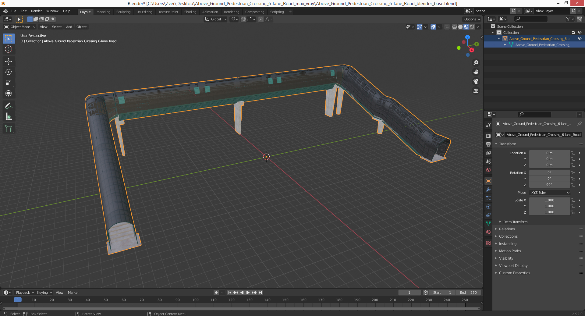The height and width of the screenshot is (316, 585).
Task: Select the Rotate tool
Action: (x=9, y=72)
